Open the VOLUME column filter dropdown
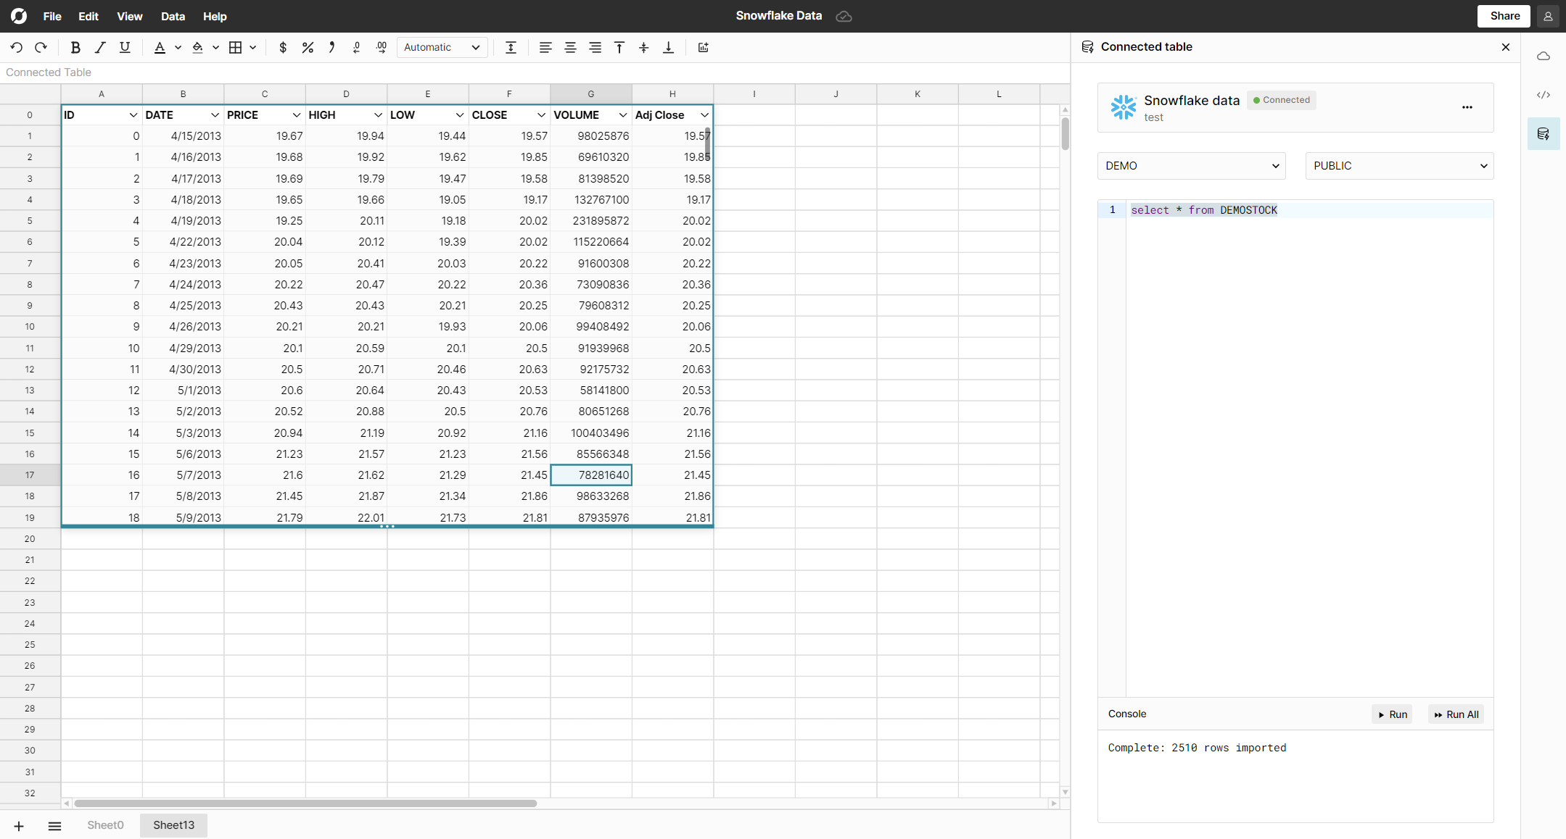This screenshot has height=839, width=1566. [622, 115]
